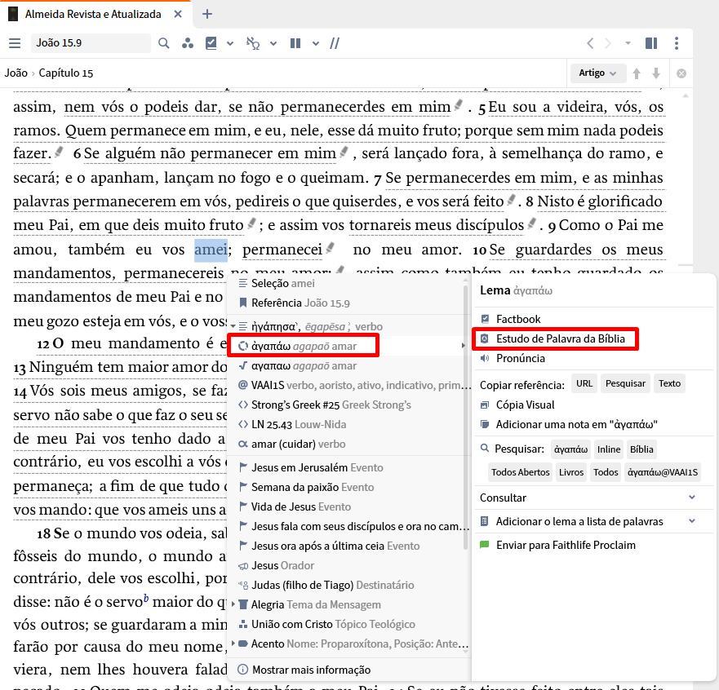Image resolution: width=719 pixels, height=690 pixels.
Task: Click the João 15.9 reference box
Action: [x=91, y=43]
